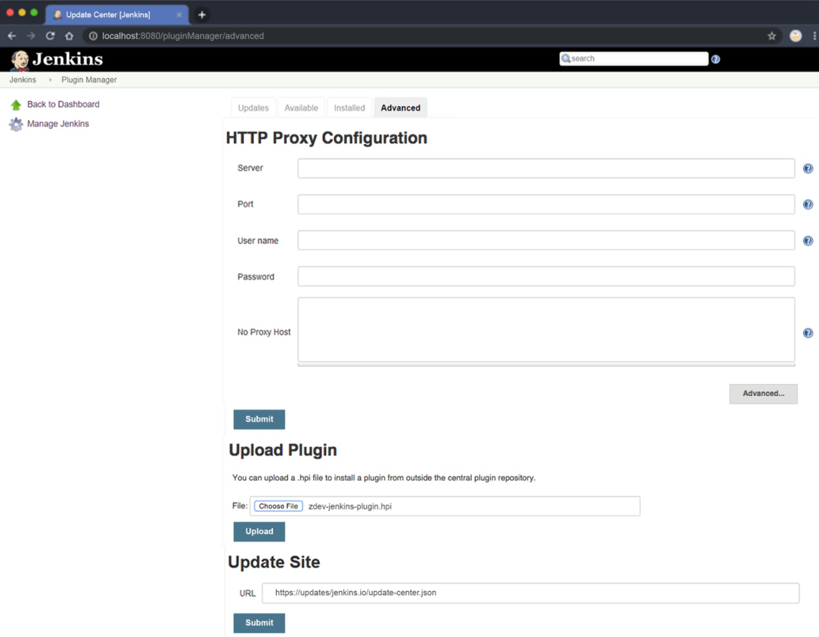Click the browser home icon
Image resolution: width=819 pixels, height=637 pixels.
pyautogui.click(x=69, y=36)
